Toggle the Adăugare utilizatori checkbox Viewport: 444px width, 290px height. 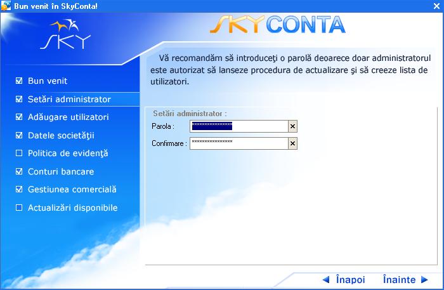(x=19, y=117)
